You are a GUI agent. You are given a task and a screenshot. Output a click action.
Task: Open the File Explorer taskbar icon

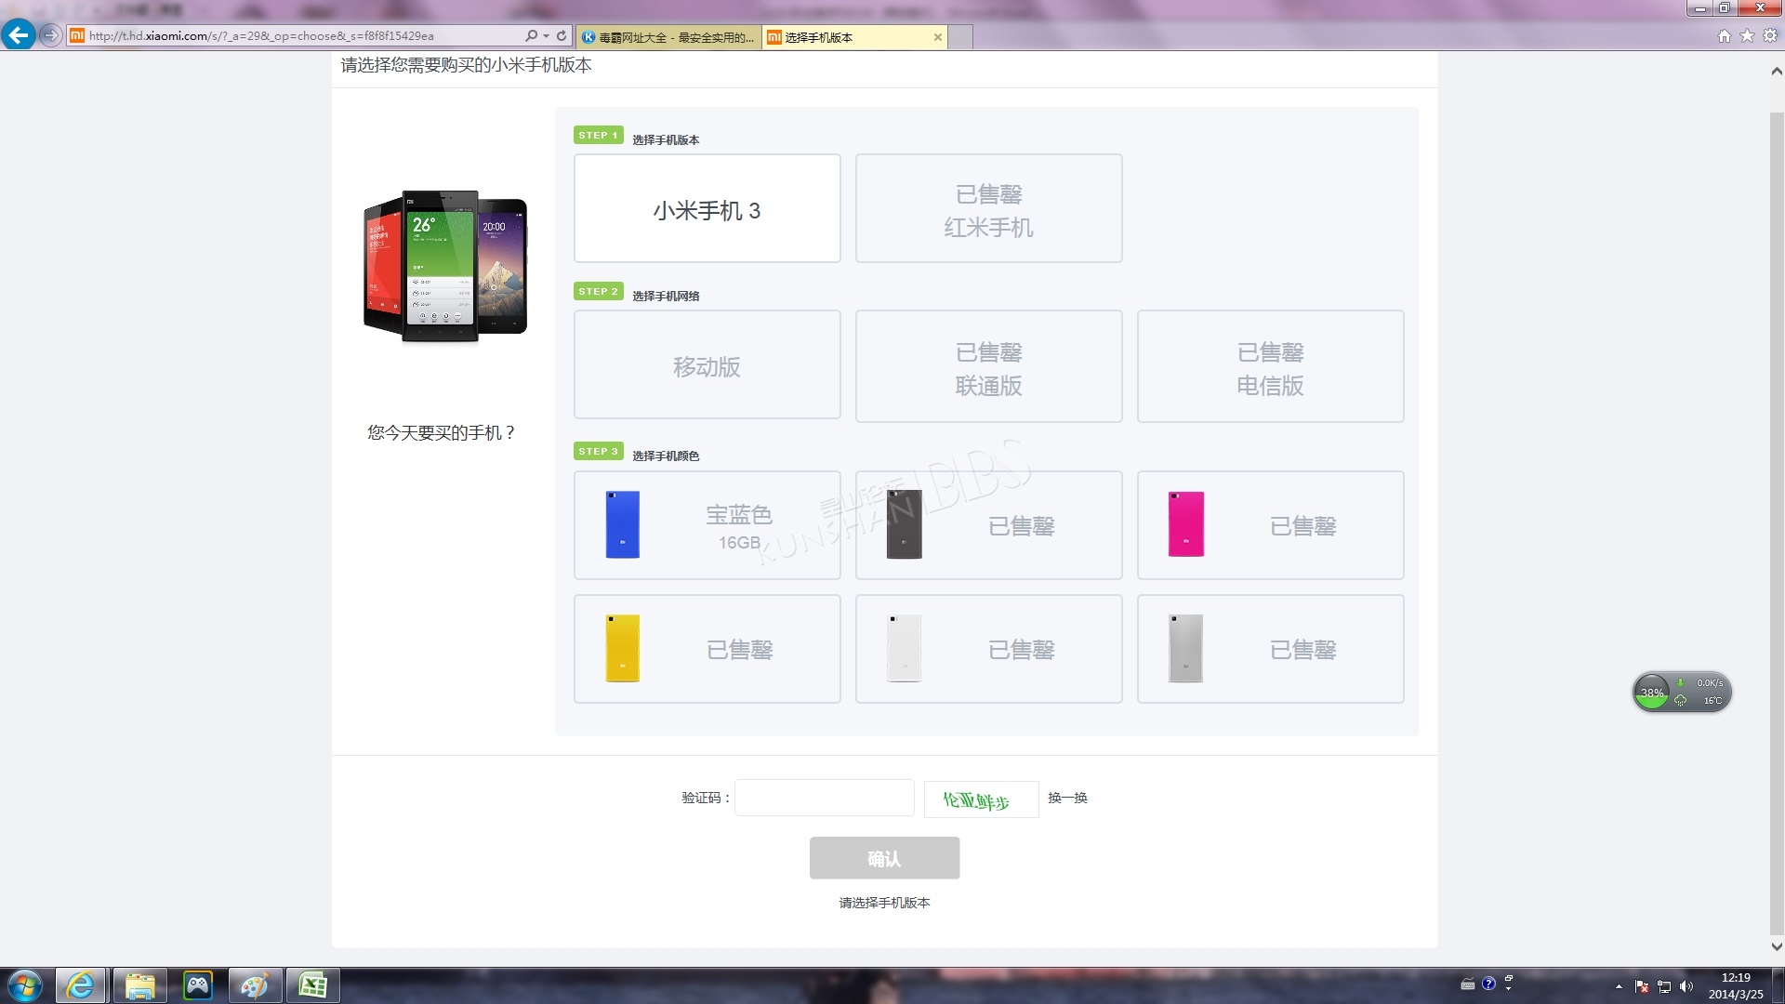click(139, 985)
